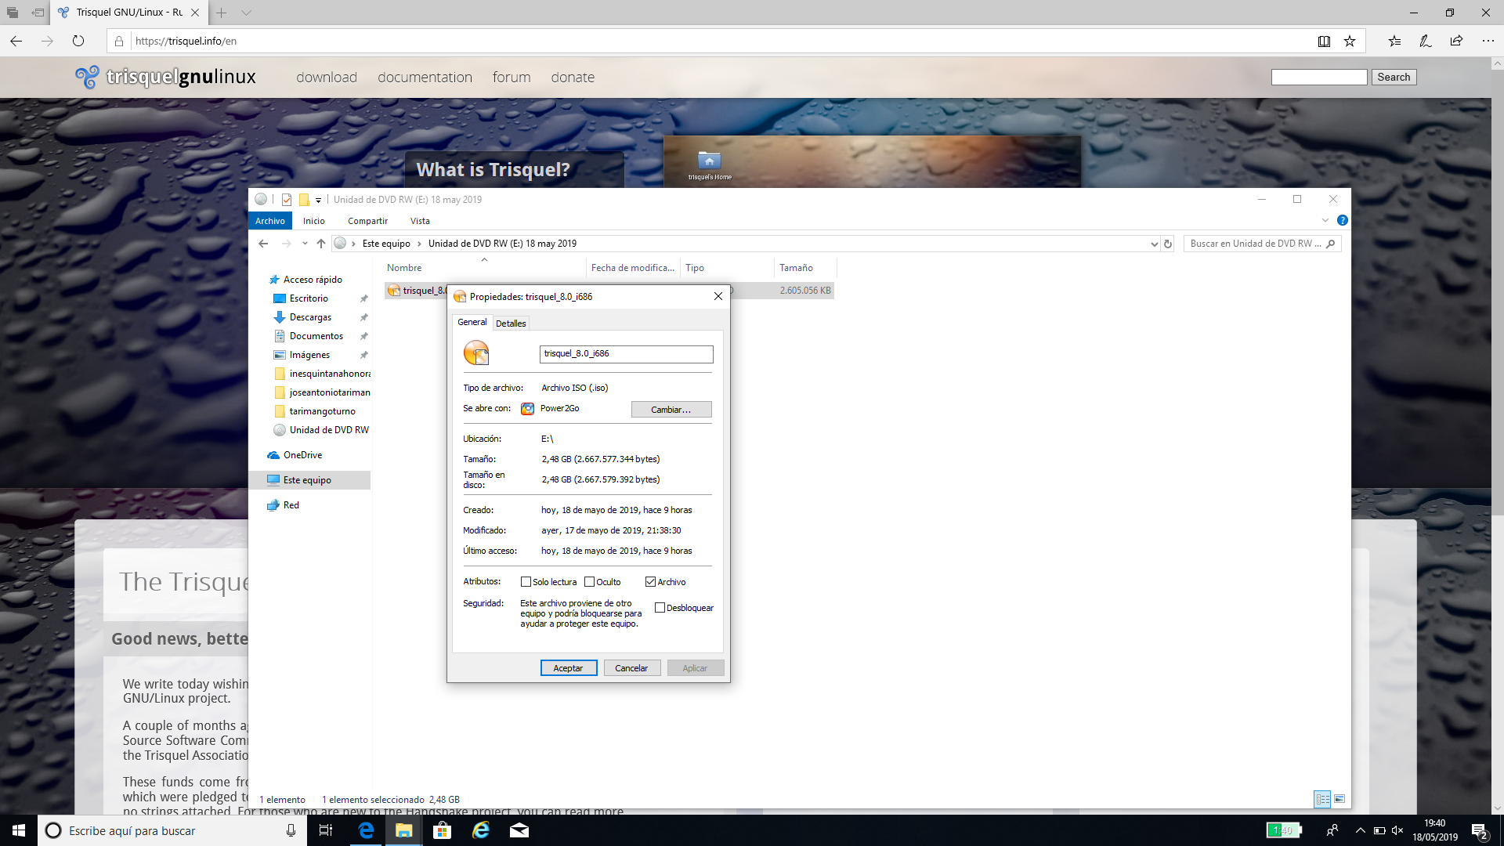
Task: Switch to Detalles tab in properties
Action: 511,324
